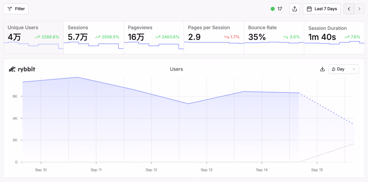The height and width of the screenshot is (182, 368).
Task: Click the Sep 12 axis label
Action: click(x=151, y=170)
